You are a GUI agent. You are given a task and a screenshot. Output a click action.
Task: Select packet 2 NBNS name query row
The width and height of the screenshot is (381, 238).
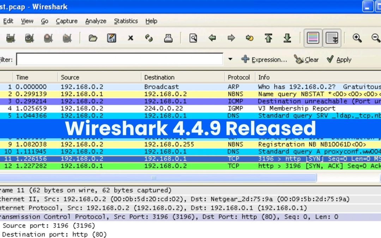(x=190, y=94)
